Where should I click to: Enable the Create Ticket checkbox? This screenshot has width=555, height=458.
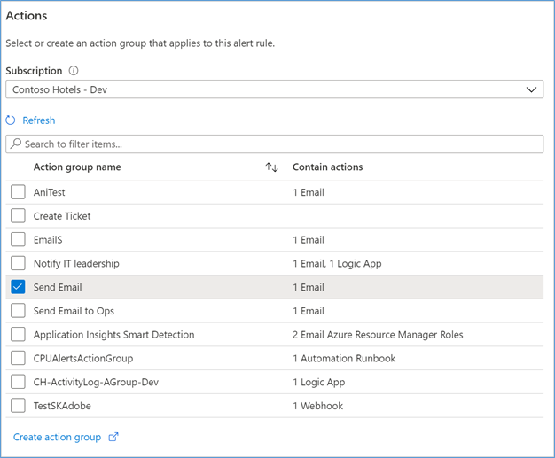coord(18,216)
